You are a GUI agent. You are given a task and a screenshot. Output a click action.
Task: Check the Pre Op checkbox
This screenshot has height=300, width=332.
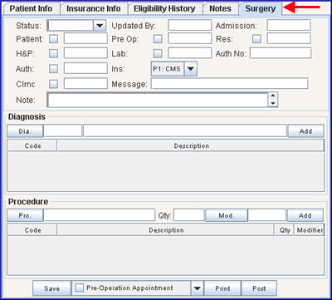pos(158,39)
